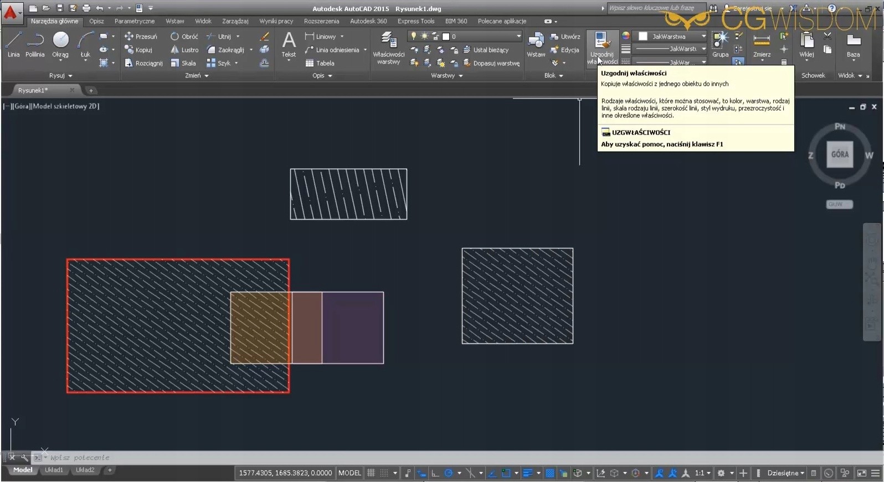Toggle polar tracking in status bar

(449, 473)
